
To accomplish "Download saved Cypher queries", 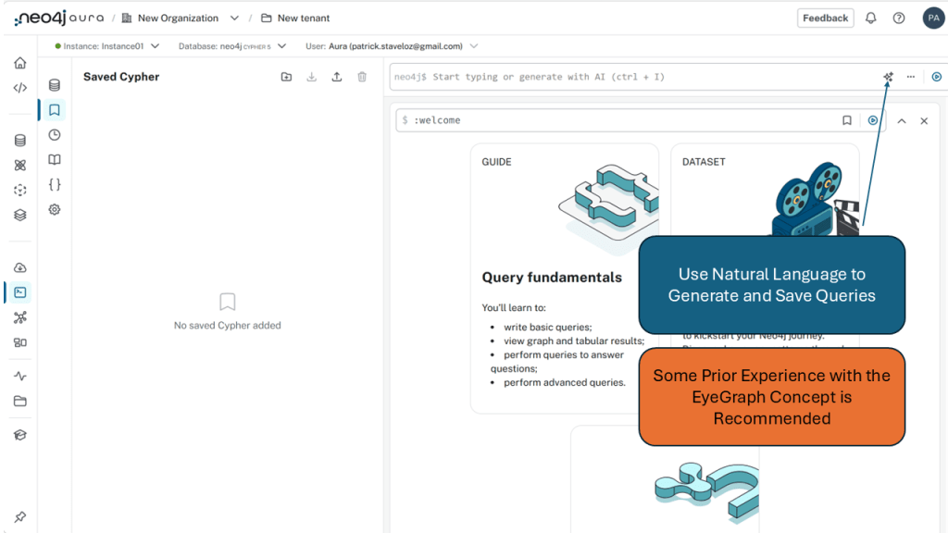I will tap(311, 77).
